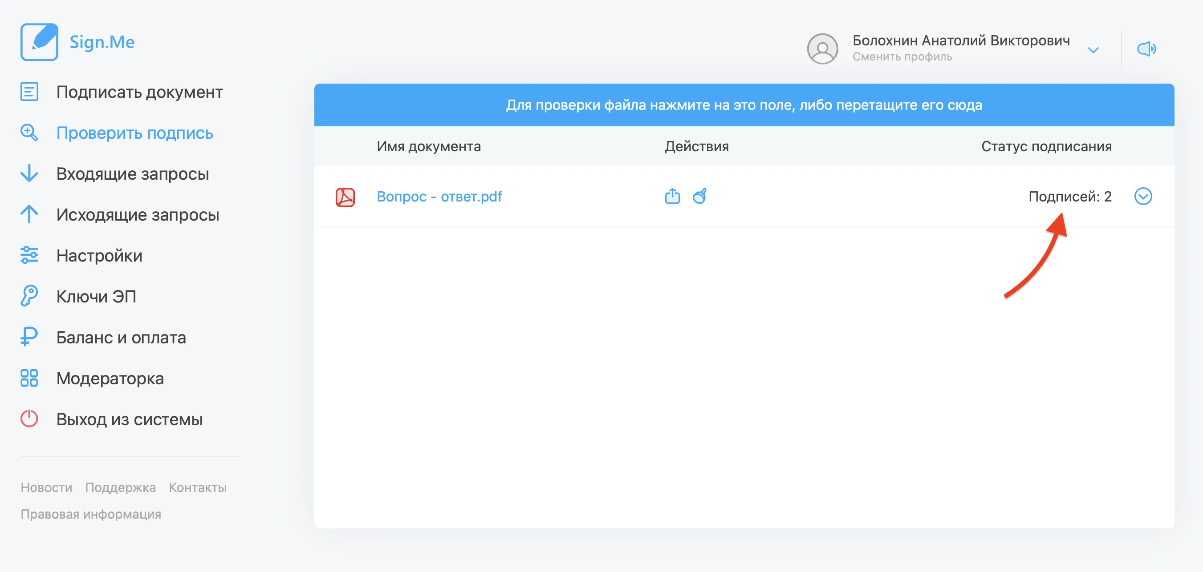Click the share icon for Вопрос - ответ.pdf

tap(672, 196)
